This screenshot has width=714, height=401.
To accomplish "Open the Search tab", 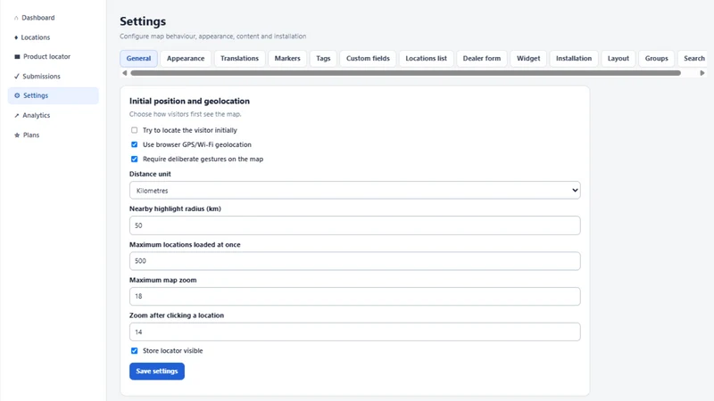I will pyautogui.click(x=694, y=58).
